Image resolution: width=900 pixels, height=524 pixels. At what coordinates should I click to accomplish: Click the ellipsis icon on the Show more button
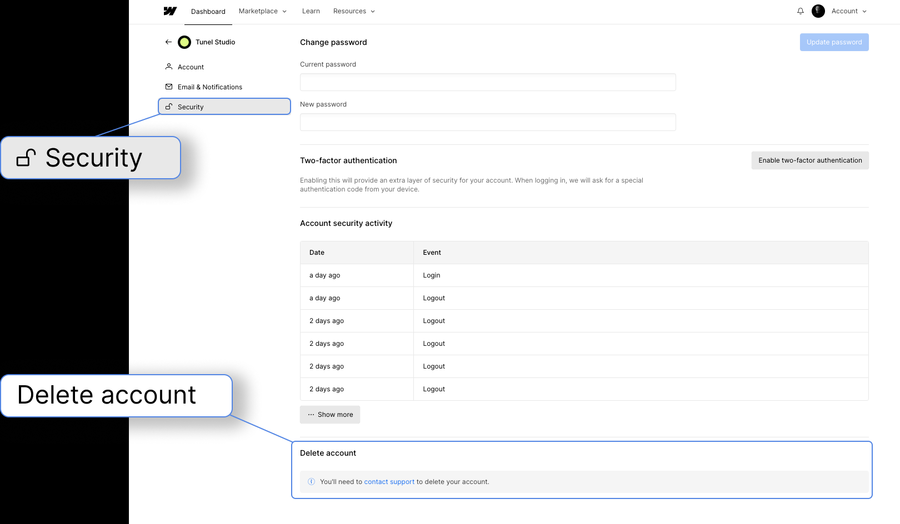coord(311,415)
